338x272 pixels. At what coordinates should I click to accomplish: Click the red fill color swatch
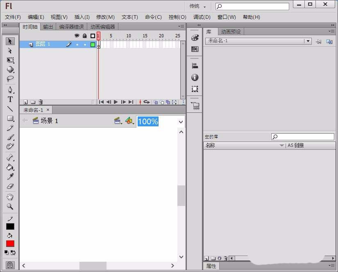9,243
